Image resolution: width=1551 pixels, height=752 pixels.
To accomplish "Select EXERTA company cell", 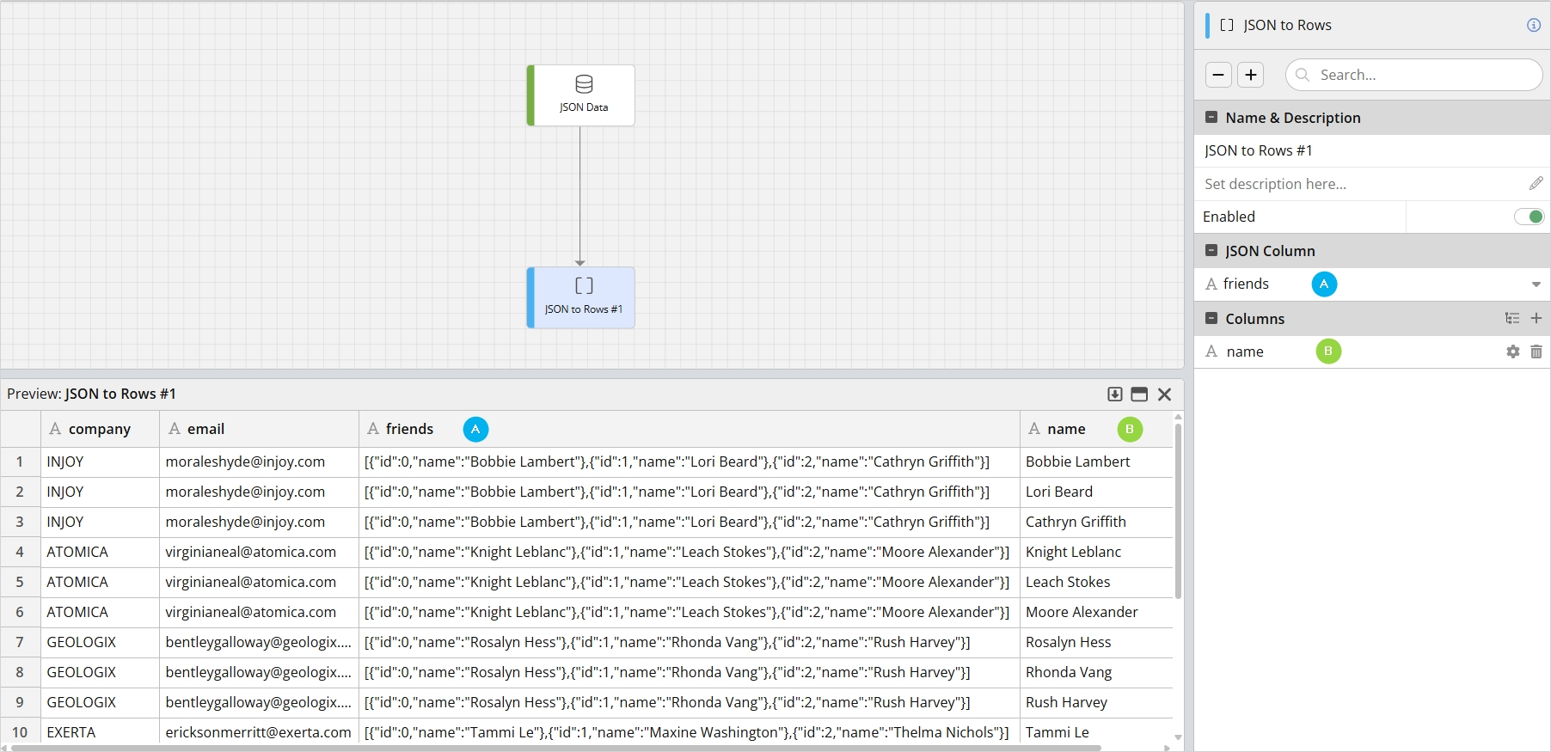I will pos(100,732).
